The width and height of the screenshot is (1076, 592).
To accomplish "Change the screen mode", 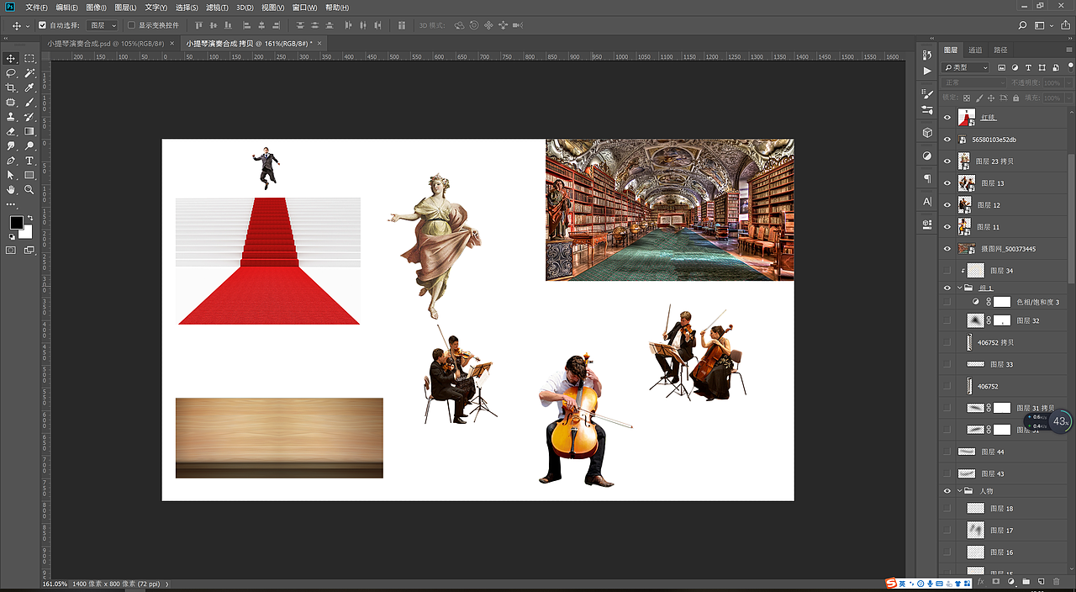I will [x=29, y=250].
